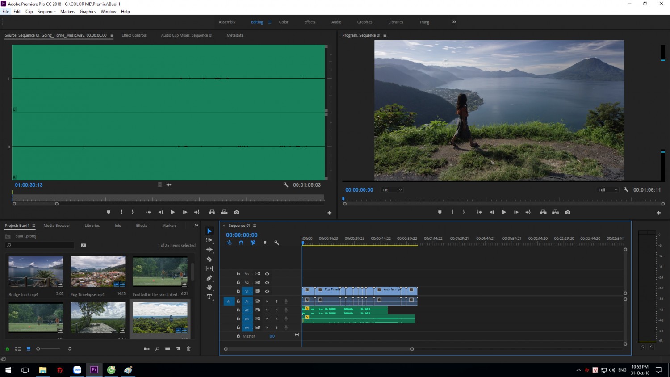Toggle track lock on V3
670x377 pixels.
pos(238,274)
